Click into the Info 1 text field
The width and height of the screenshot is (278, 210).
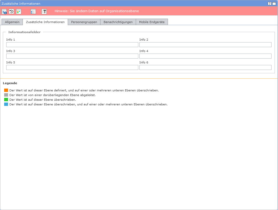click(72, 45)
